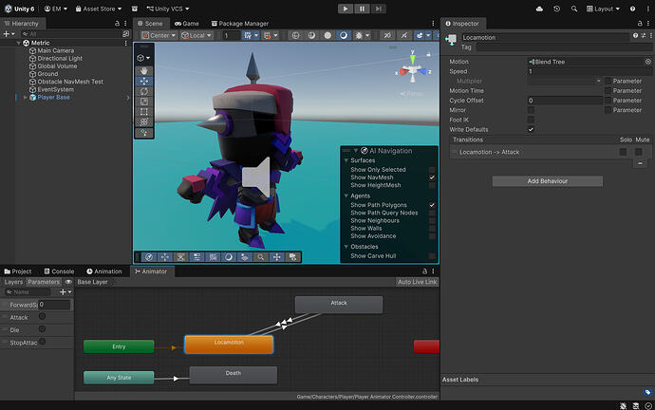The image size is (655, 410).
Task: Select the Rect transform tool
Action: pyautogui.click(x=144, y=111)
